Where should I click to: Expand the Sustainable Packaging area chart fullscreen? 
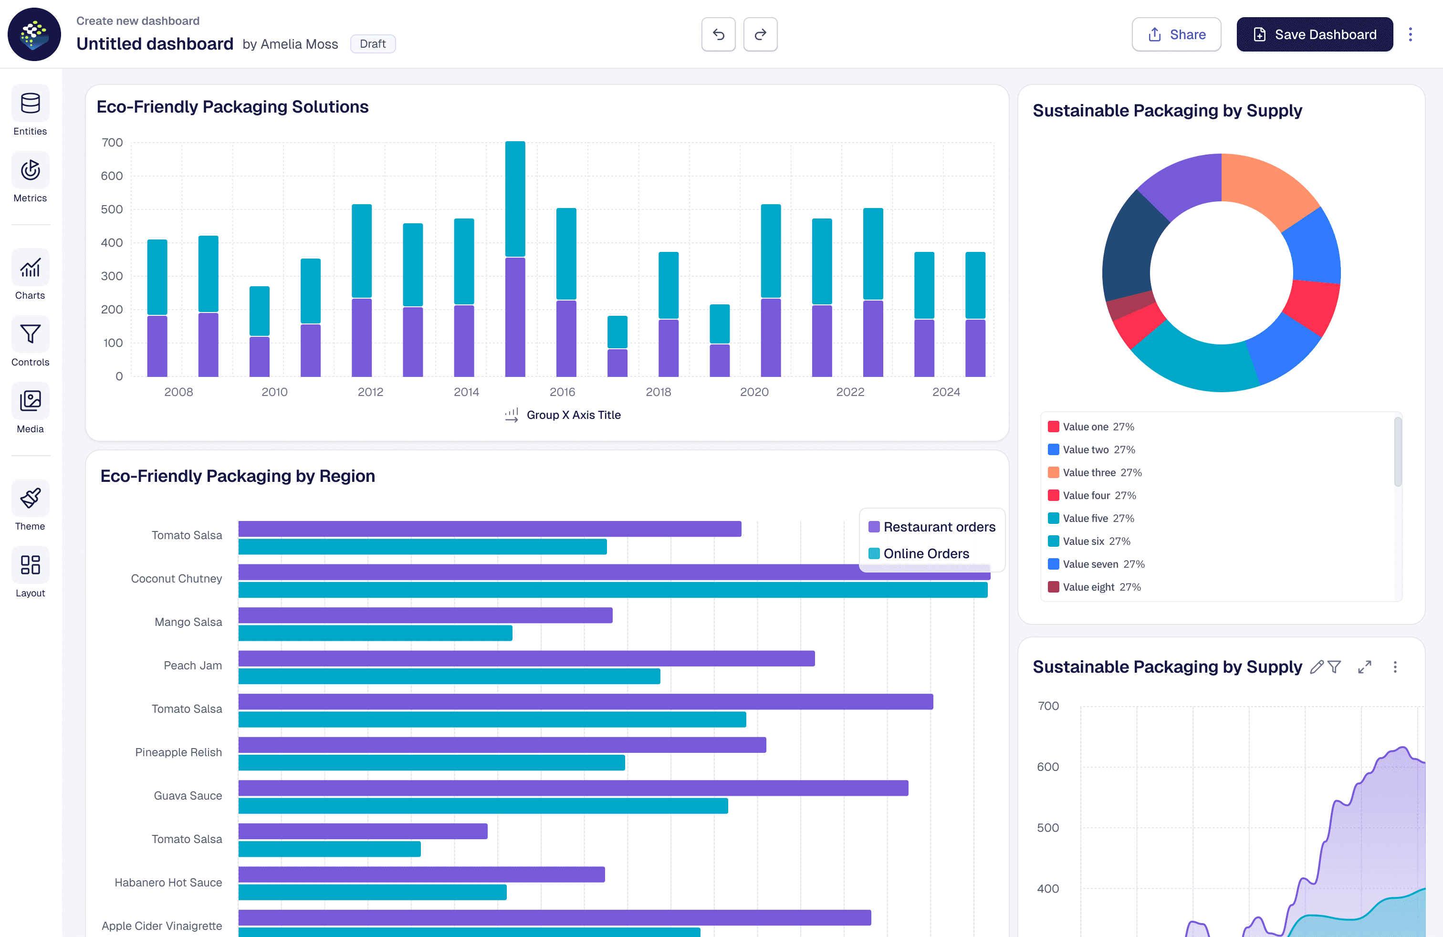point(1365,667)
